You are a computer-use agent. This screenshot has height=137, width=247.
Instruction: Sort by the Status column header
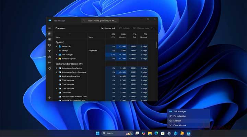click(x=91, y=37)
